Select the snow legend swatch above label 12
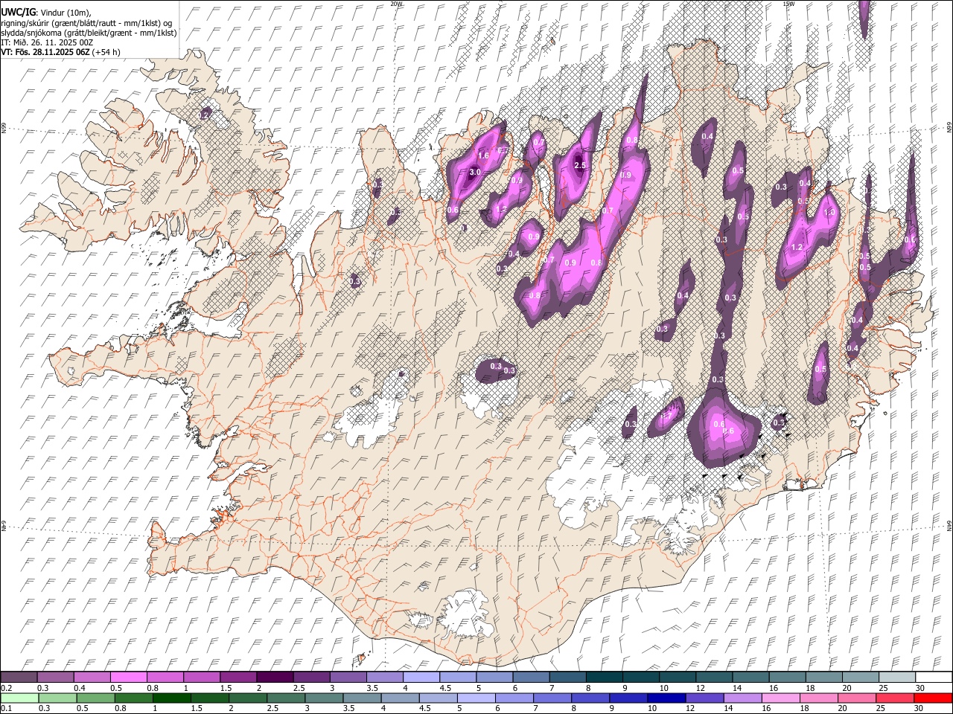The width and height of the screenshot is (953, 714). tap(713, 677)
